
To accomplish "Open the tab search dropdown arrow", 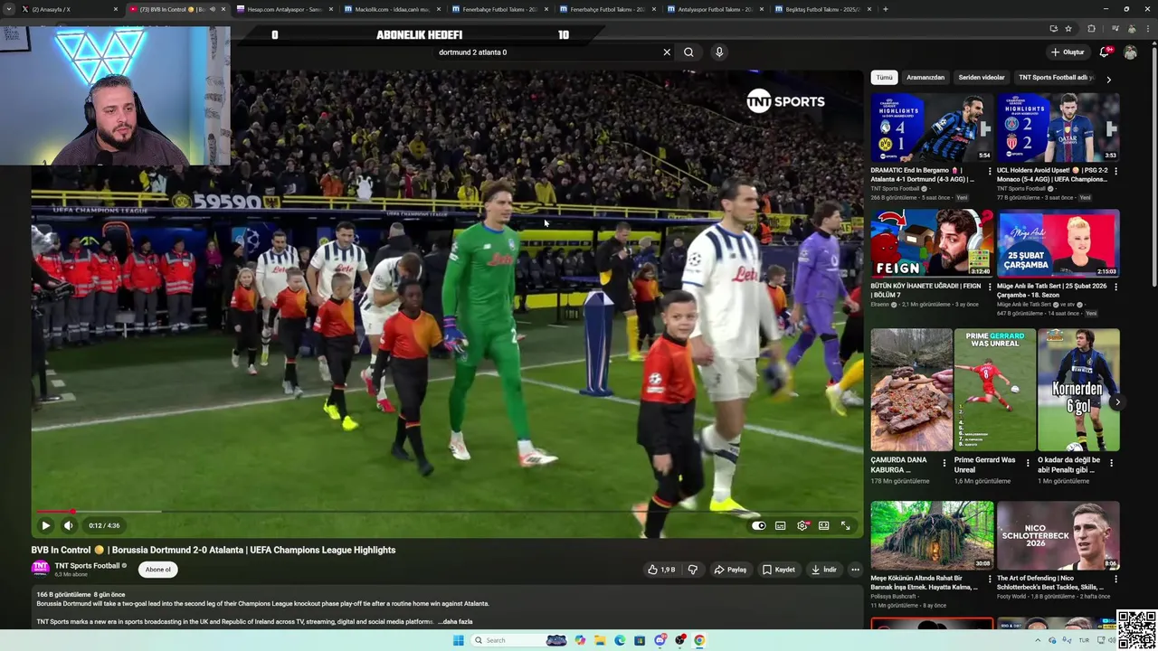I will click(8, 9).
